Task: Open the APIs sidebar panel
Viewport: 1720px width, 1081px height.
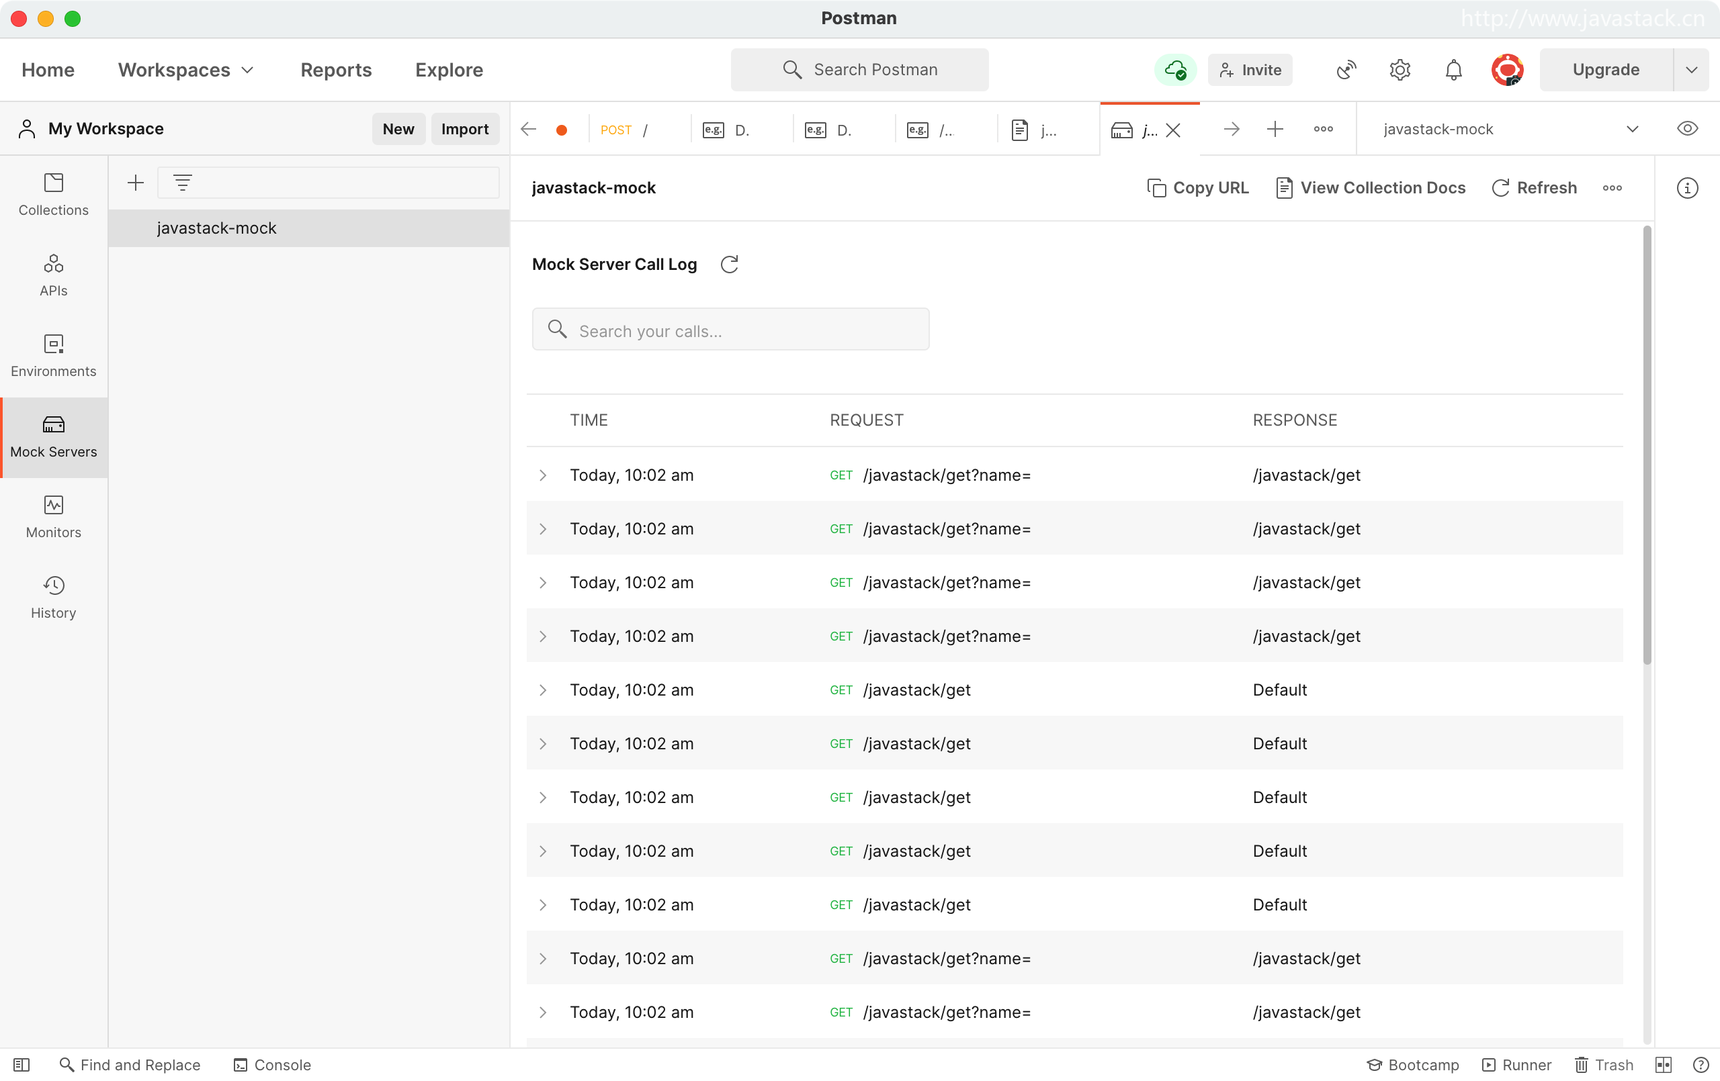Action: (x=54, y=275)
